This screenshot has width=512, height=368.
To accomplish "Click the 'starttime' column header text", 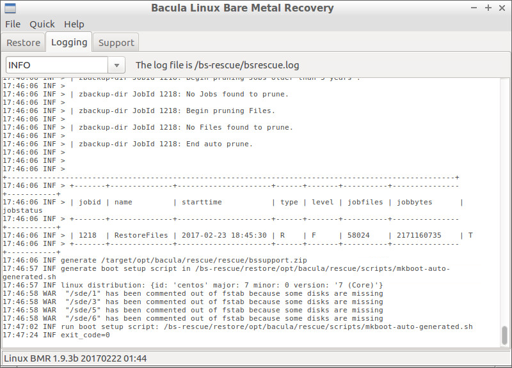I will pyautogui.click(x=202, y=202).
